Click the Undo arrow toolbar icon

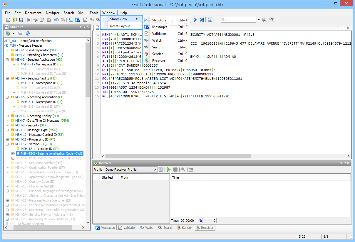56,20
